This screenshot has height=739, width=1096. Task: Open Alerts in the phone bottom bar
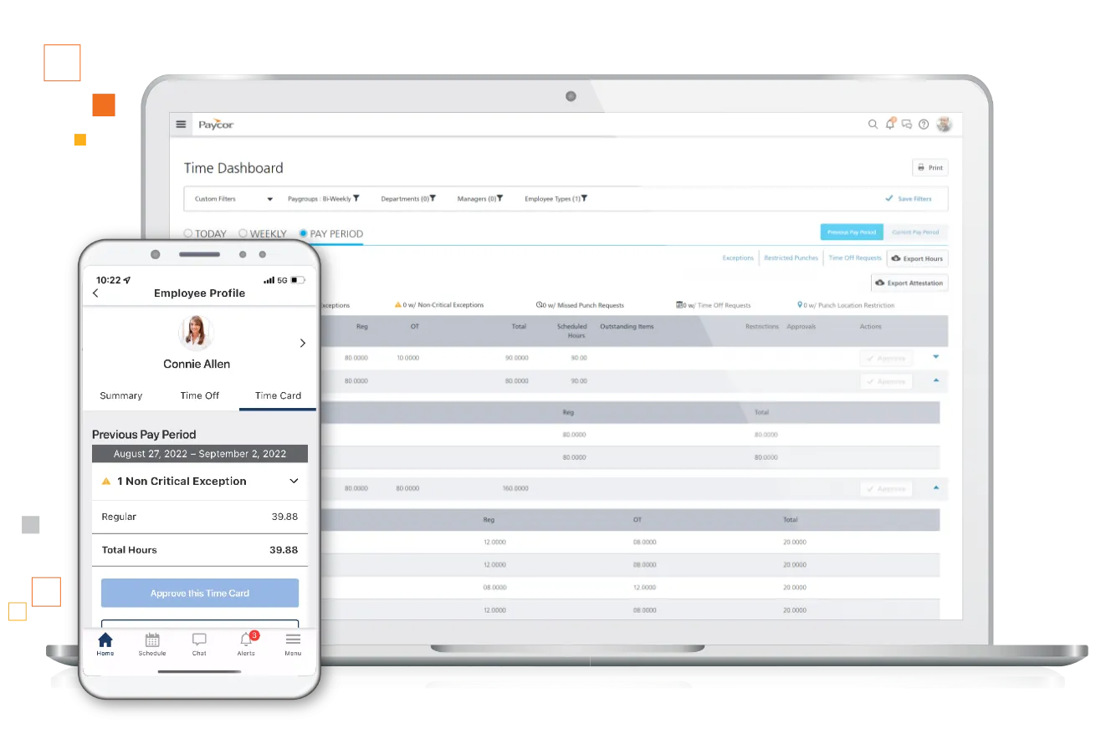coord(246,644)
